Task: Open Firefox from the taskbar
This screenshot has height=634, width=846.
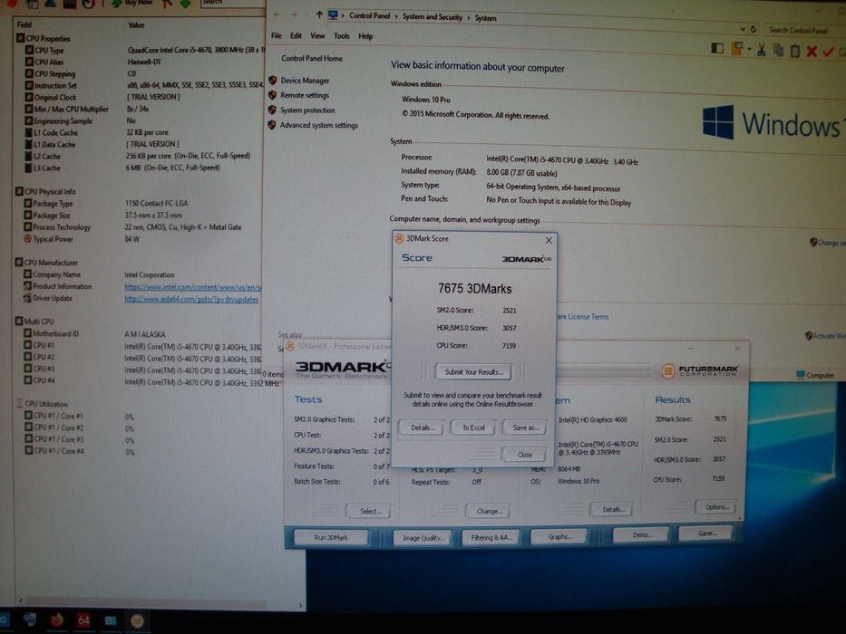Action: 56,620
